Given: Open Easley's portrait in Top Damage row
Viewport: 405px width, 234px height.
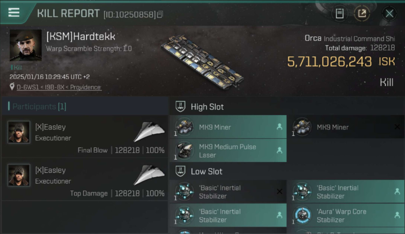Looking at the screenshot, I should [x=19, y=175].
